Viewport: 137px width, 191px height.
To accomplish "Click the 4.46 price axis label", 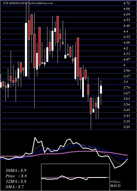I will 127,26.
